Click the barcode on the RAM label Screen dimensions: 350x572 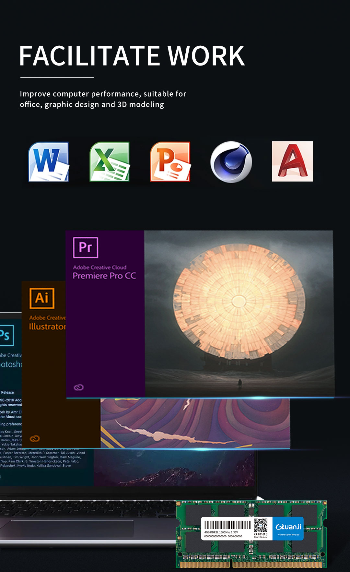[227, 525]
